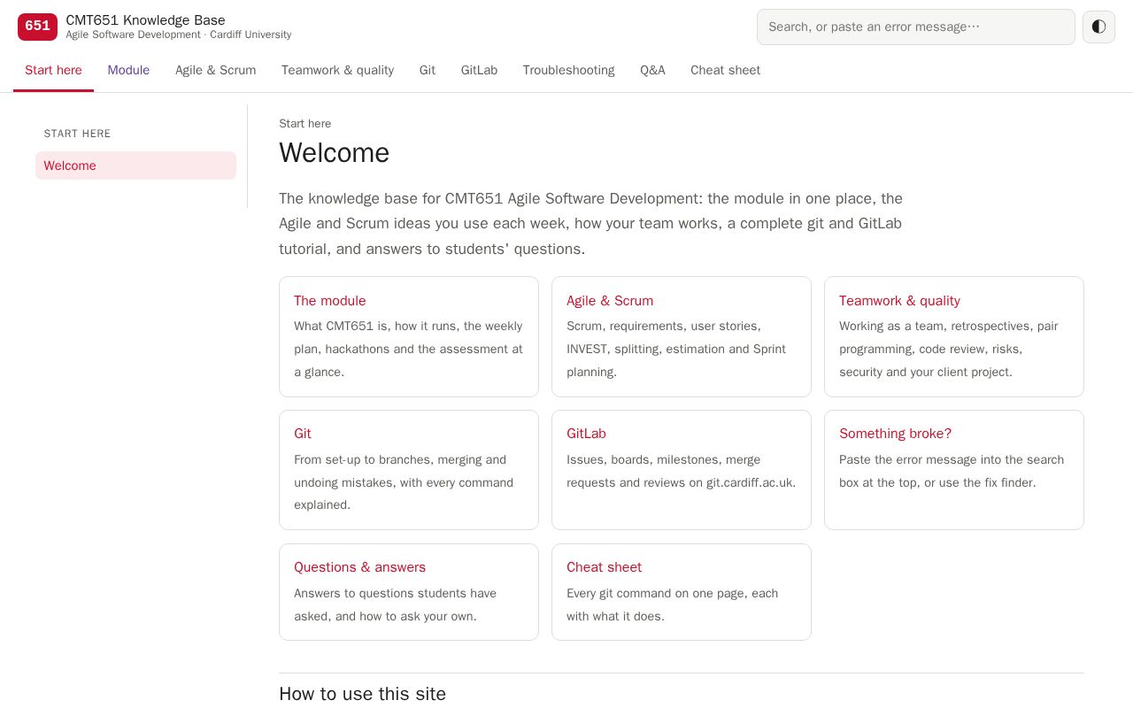Focus the search or paste error field
The height and width of the screenshot is (708, 1133).
(x=915, y=27)
